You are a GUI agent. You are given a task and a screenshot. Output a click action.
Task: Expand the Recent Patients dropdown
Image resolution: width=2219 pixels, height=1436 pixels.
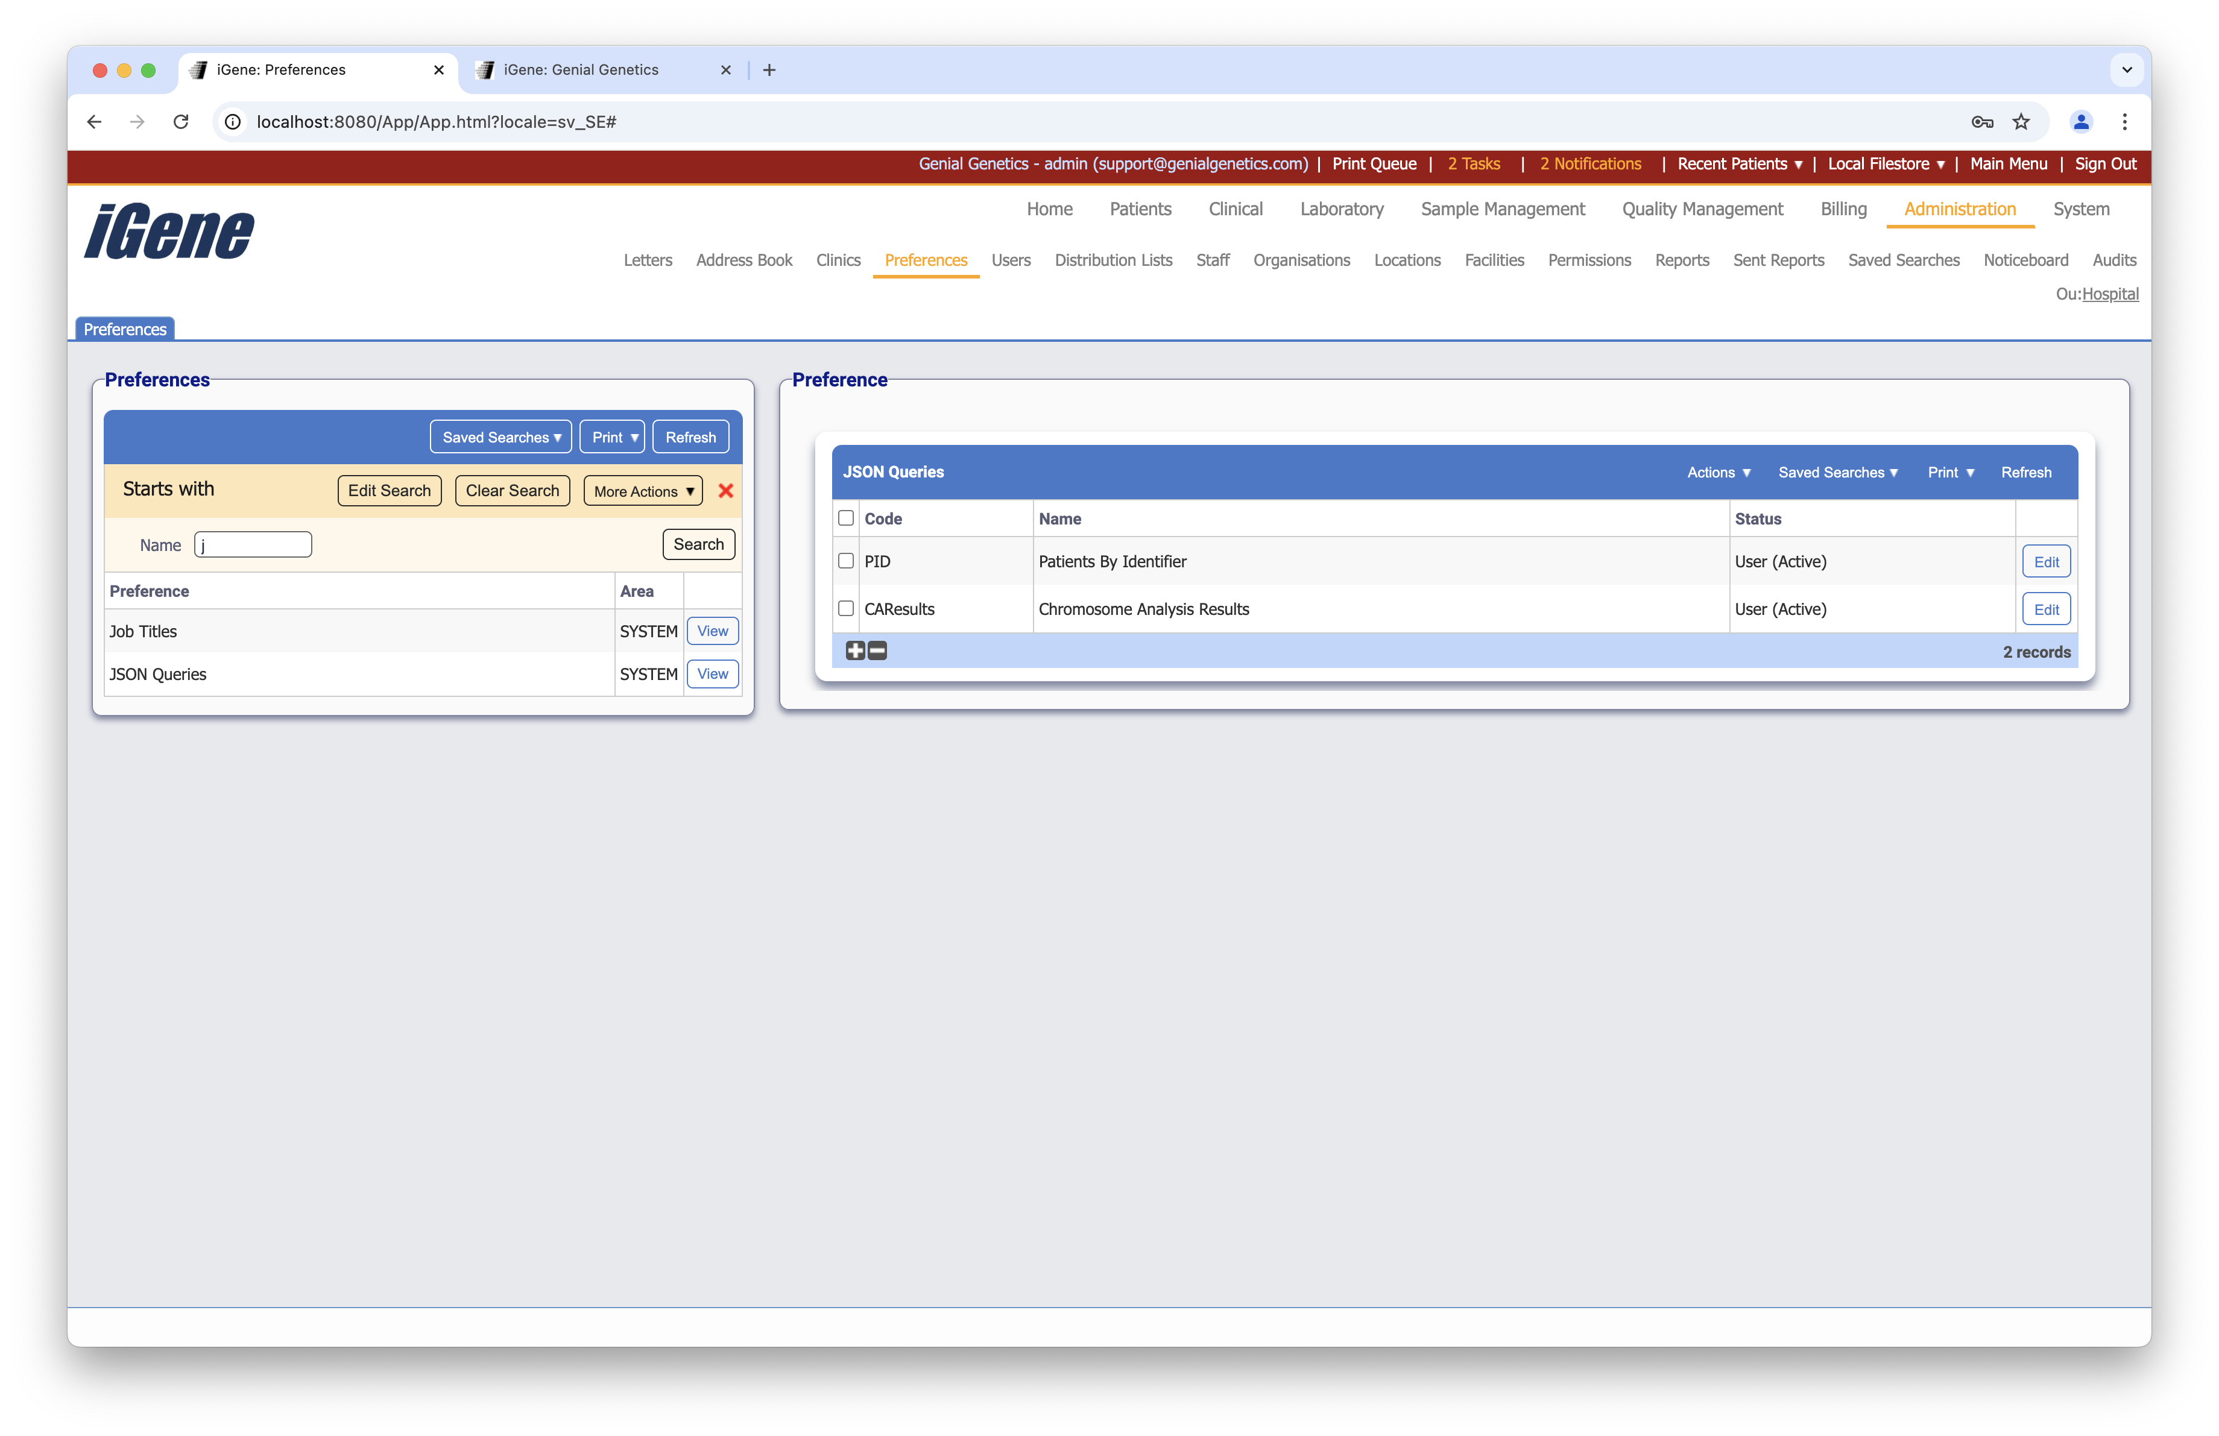(1738, 164)
